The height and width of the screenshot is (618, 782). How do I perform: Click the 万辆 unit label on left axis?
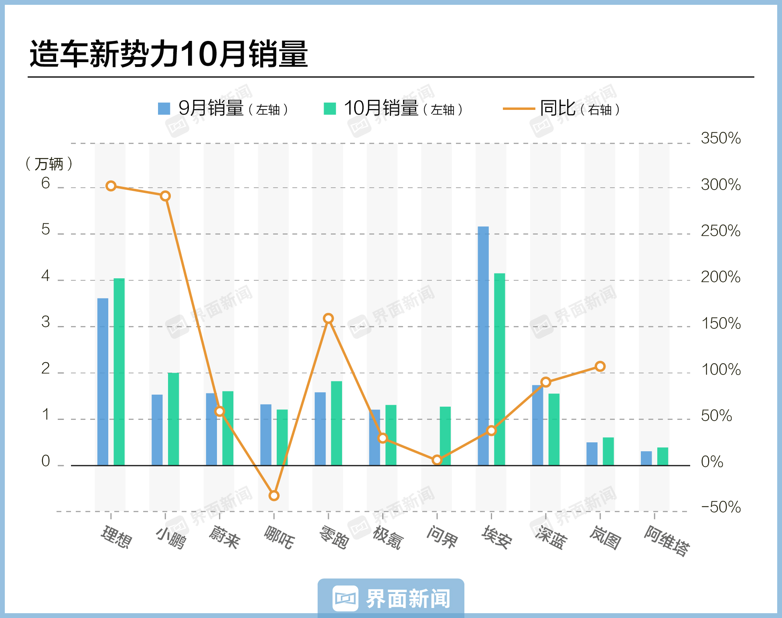click(49, 164)
